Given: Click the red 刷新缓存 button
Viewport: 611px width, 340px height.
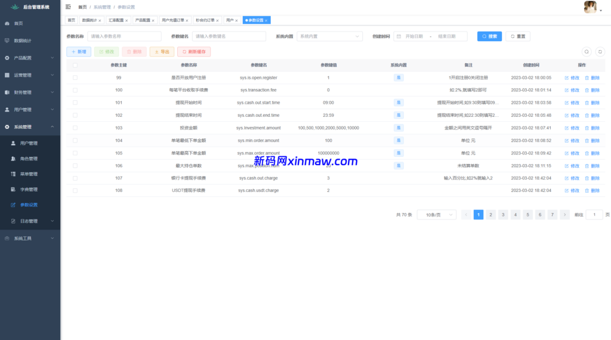Looking at the screenshot, I should pos(194,52).
